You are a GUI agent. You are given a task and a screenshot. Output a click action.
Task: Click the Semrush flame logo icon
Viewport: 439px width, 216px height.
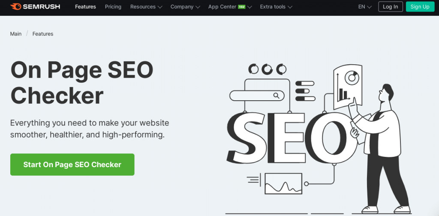point(15,6)
